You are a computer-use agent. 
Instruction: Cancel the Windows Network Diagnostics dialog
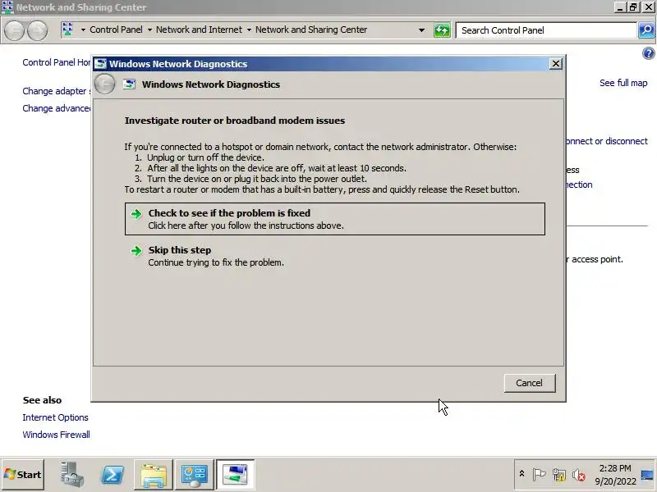coord(530,383)
